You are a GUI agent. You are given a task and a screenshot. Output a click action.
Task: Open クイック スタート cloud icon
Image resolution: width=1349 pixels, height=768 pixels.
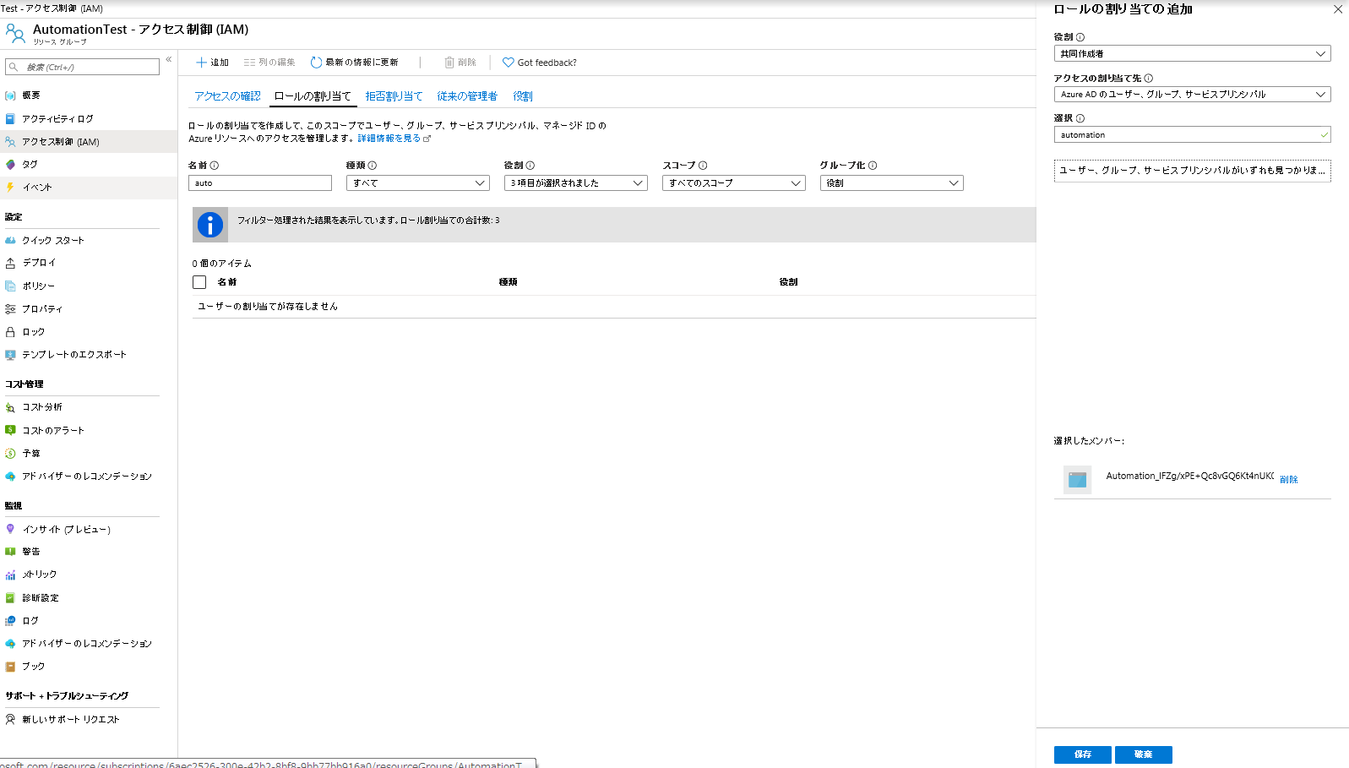pyautogui.click(x=10, y=241)
